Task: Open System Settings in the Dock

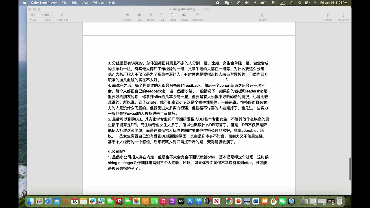Action: [208, 201]
